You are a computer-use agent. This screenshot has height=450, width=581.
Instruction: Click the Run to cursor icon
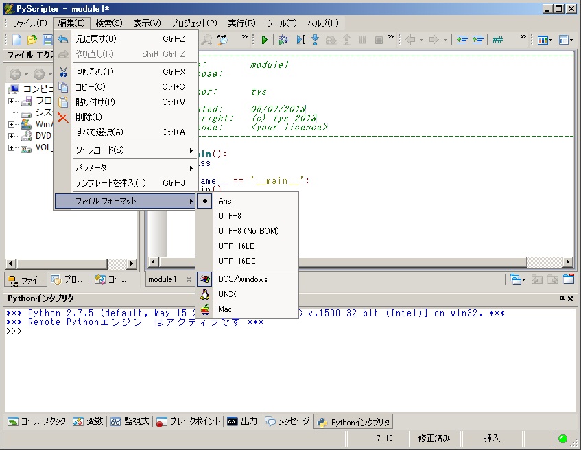coord(300,40)
